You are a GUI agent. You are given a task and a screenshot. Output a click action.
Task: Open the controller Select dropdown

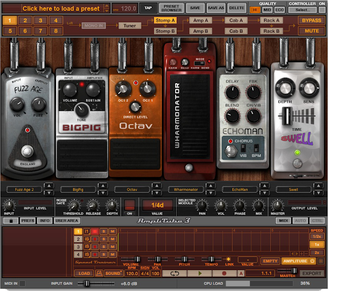coord(302,10)
